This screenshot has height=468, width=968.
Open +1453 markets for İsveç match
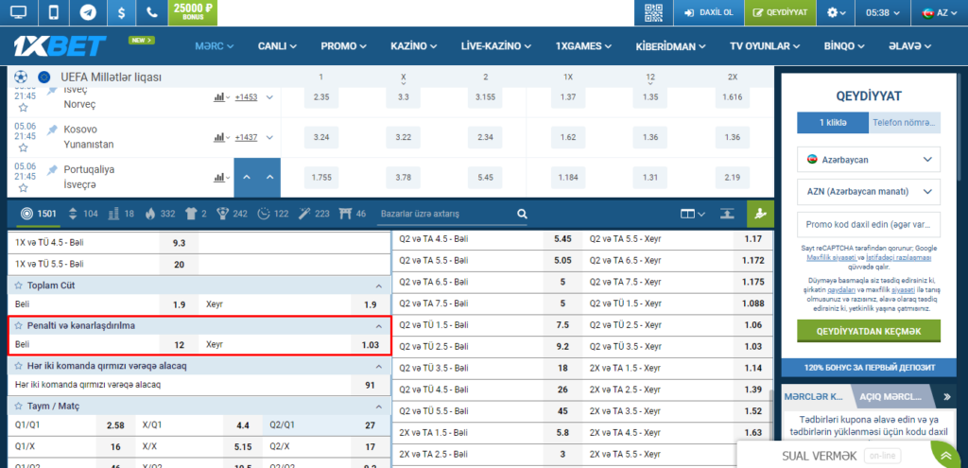(247, 97)
